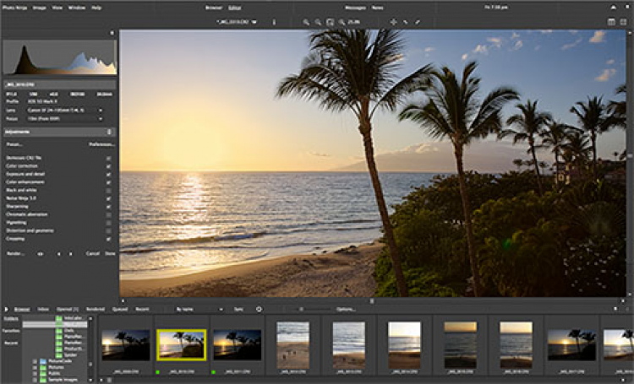Viewport: 634px width, 384px height.
Task: Switch to the Browser tab at top
Action: pos(214,7)
